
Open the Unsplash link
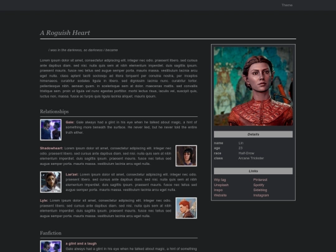221,185
